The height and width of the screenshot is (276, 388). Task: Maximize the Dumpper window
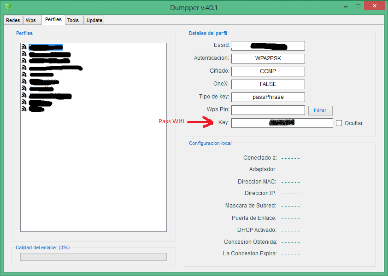358,6
